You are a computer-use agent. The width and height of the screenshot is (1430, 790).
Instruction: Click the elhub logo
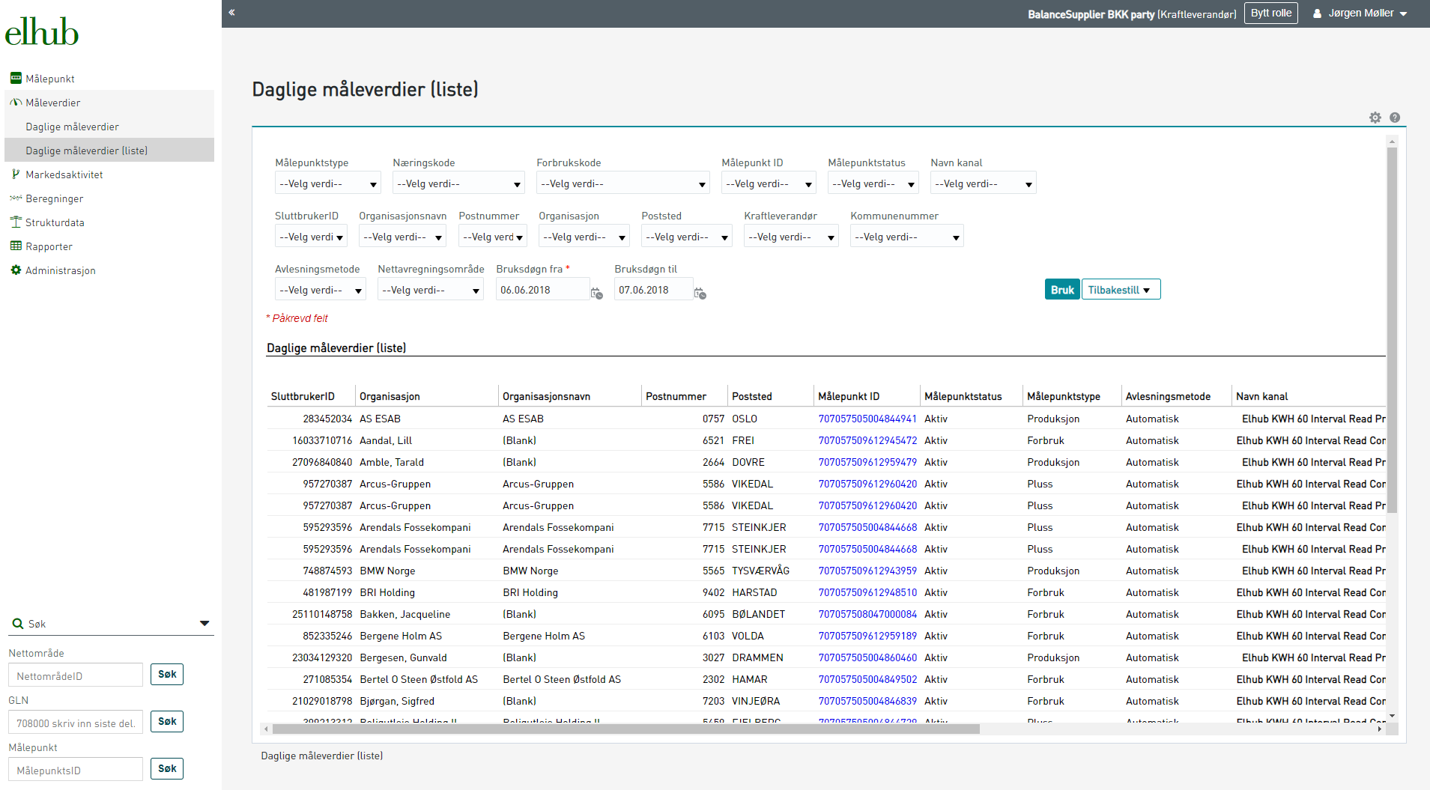point(42,31)
